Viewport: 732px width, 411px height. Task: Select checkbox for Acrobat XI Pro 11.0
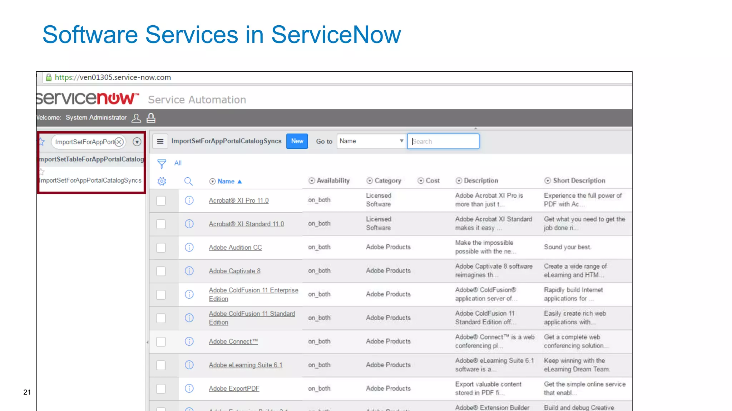click(x=161, y=201)
